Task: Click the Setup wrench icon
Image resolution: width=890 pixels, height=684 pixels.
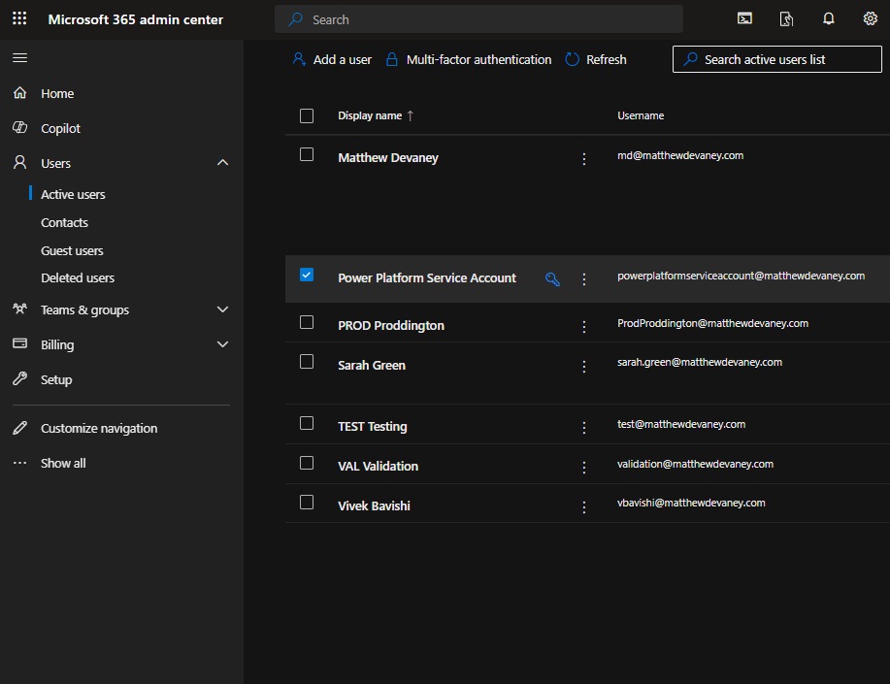Action: pos(19,378)
